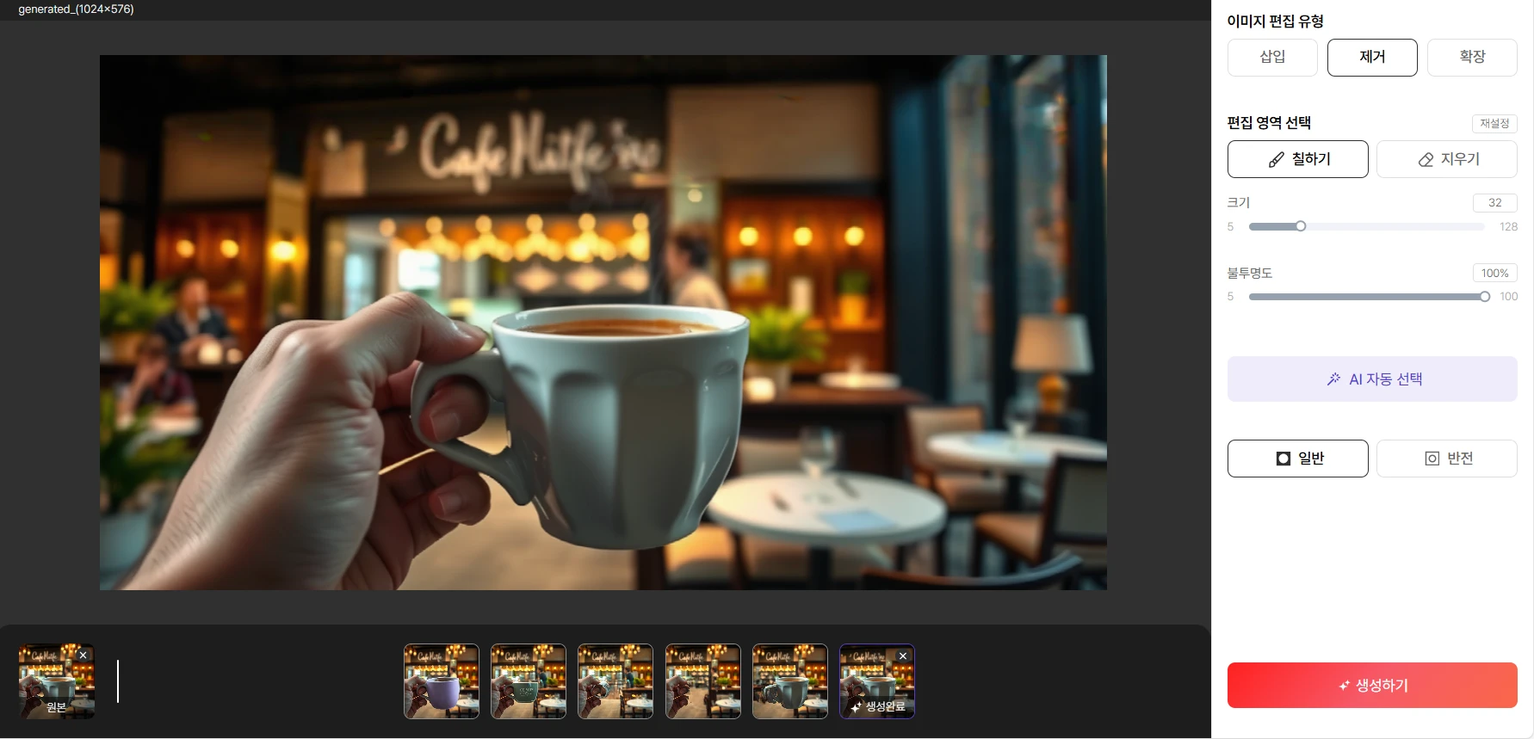Screen dimensions: 1534x739
Task: Close the 생성완료 thumbnail with its X
Action: [x=903, y=656]
